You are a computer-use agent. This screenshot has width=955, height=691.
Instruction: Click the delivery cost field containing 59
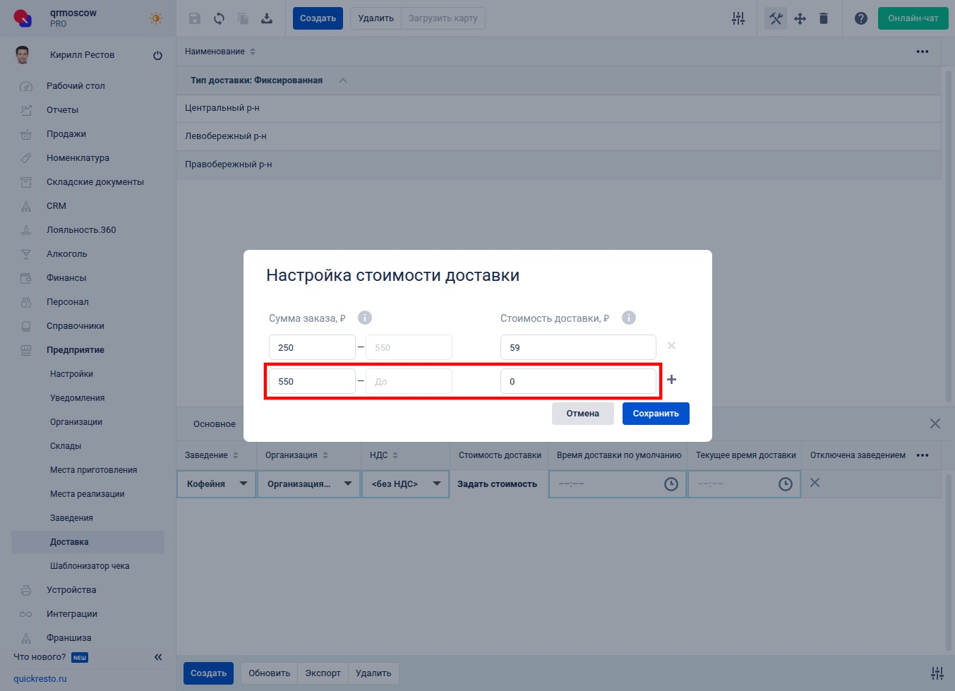(577, 347)
